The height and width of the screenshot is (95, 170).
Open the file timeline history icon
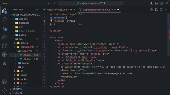(151, 10)
